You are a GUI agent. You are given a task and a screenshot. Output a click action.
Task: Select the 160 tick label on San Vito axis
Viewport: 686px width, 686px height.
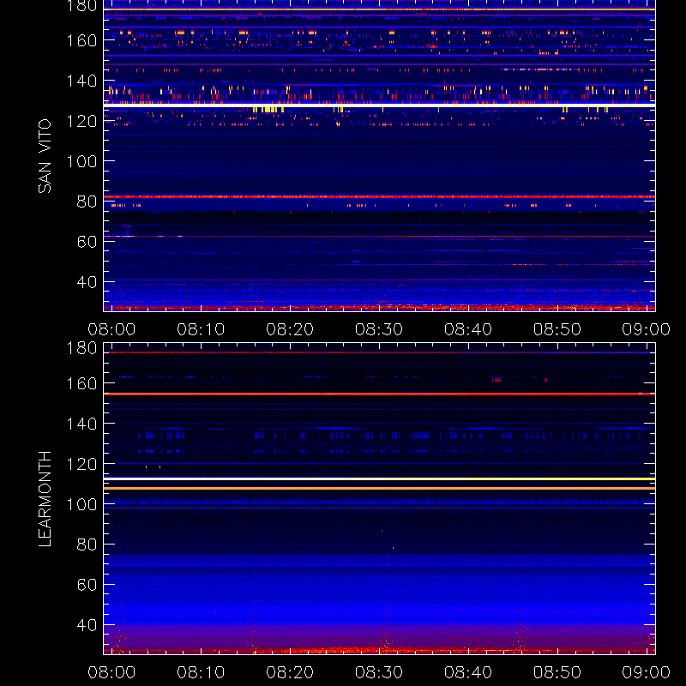coord(81,40)
